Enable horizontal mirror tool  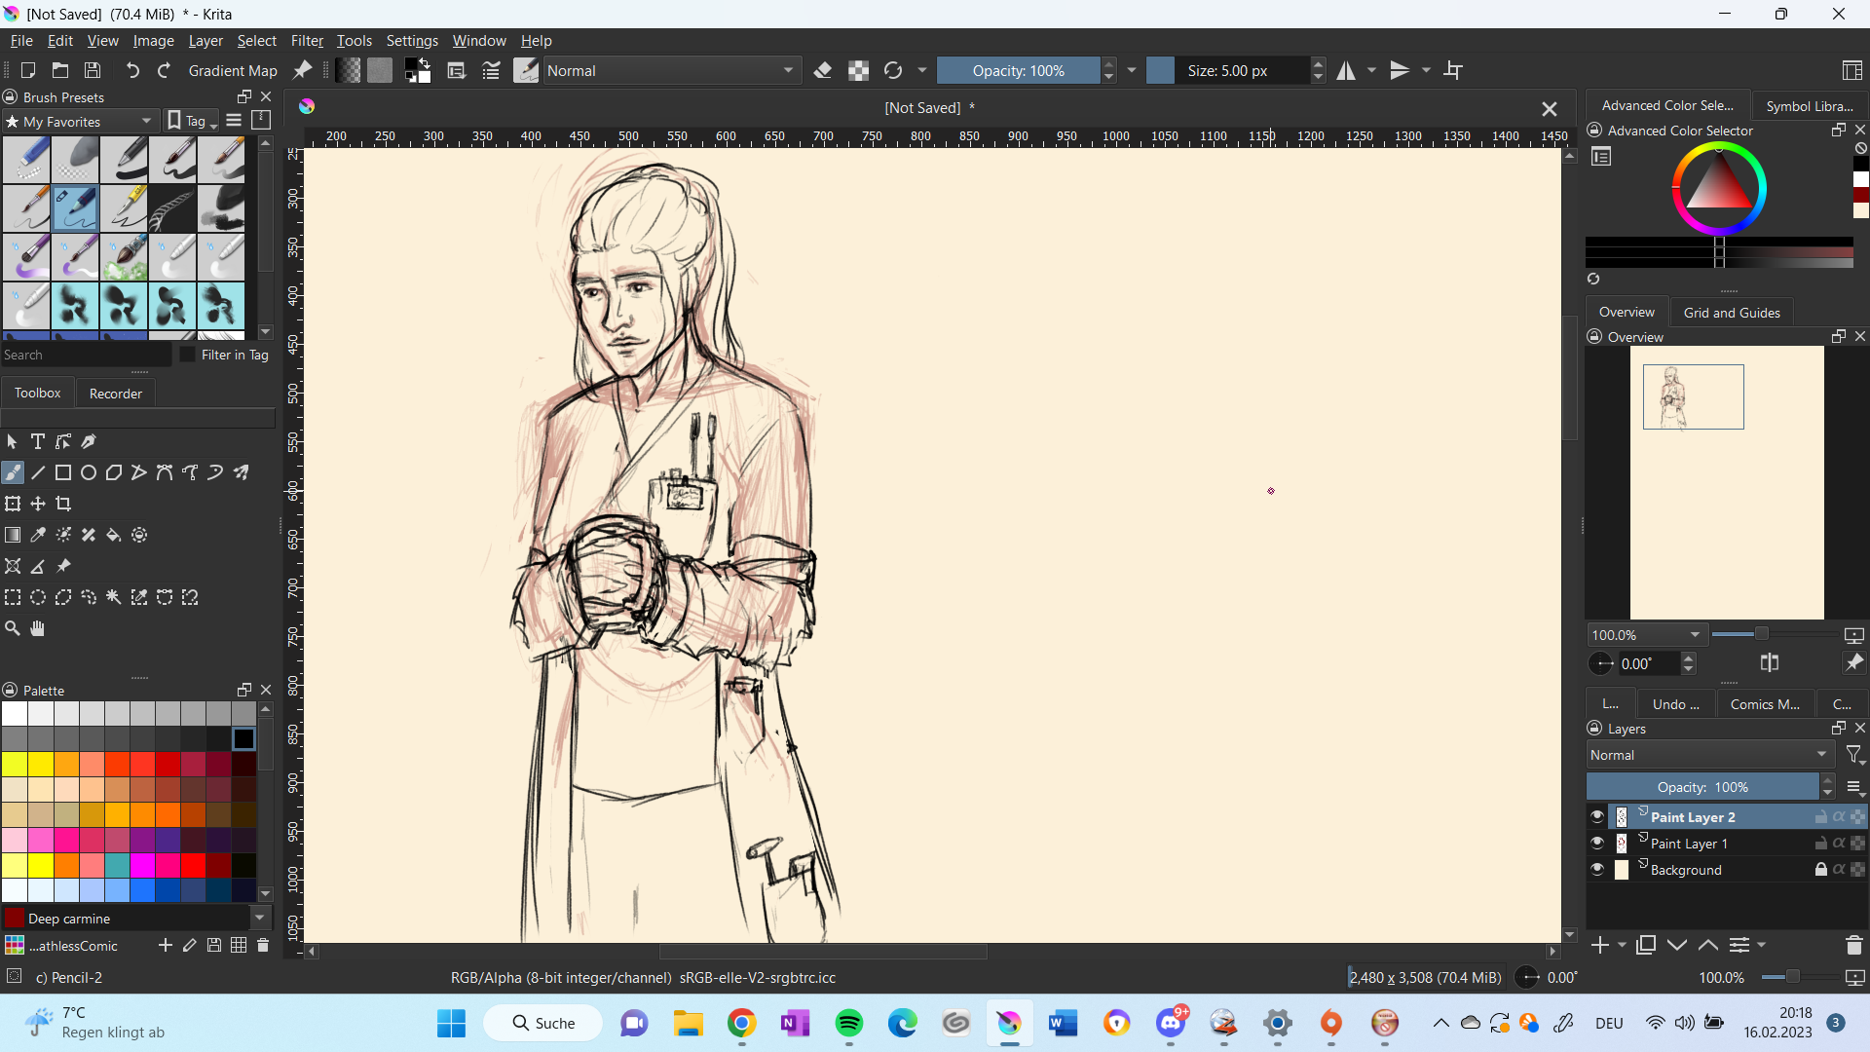[1346, 71]
